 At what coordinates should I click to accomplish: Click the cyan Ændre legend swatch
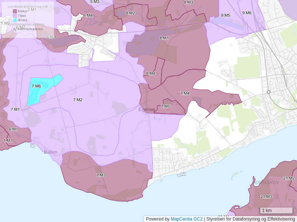pos(15,20)
